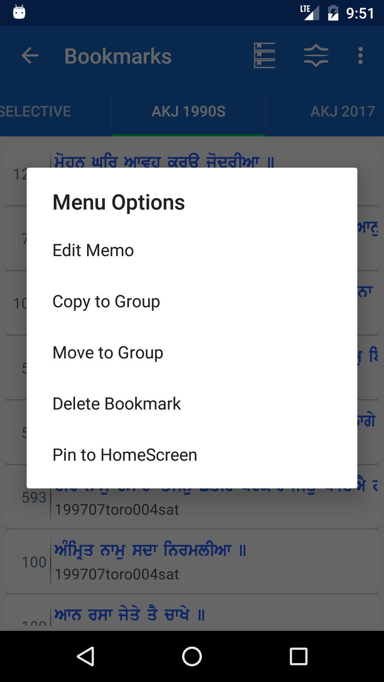The height and width of the screenshot is (682, 384).
Task: Tap the battery icon in status bar
Action: click(333, 13)
